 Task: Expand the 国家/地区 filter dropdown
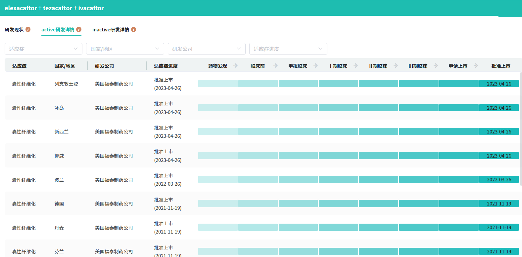click(x=125, y=49)
